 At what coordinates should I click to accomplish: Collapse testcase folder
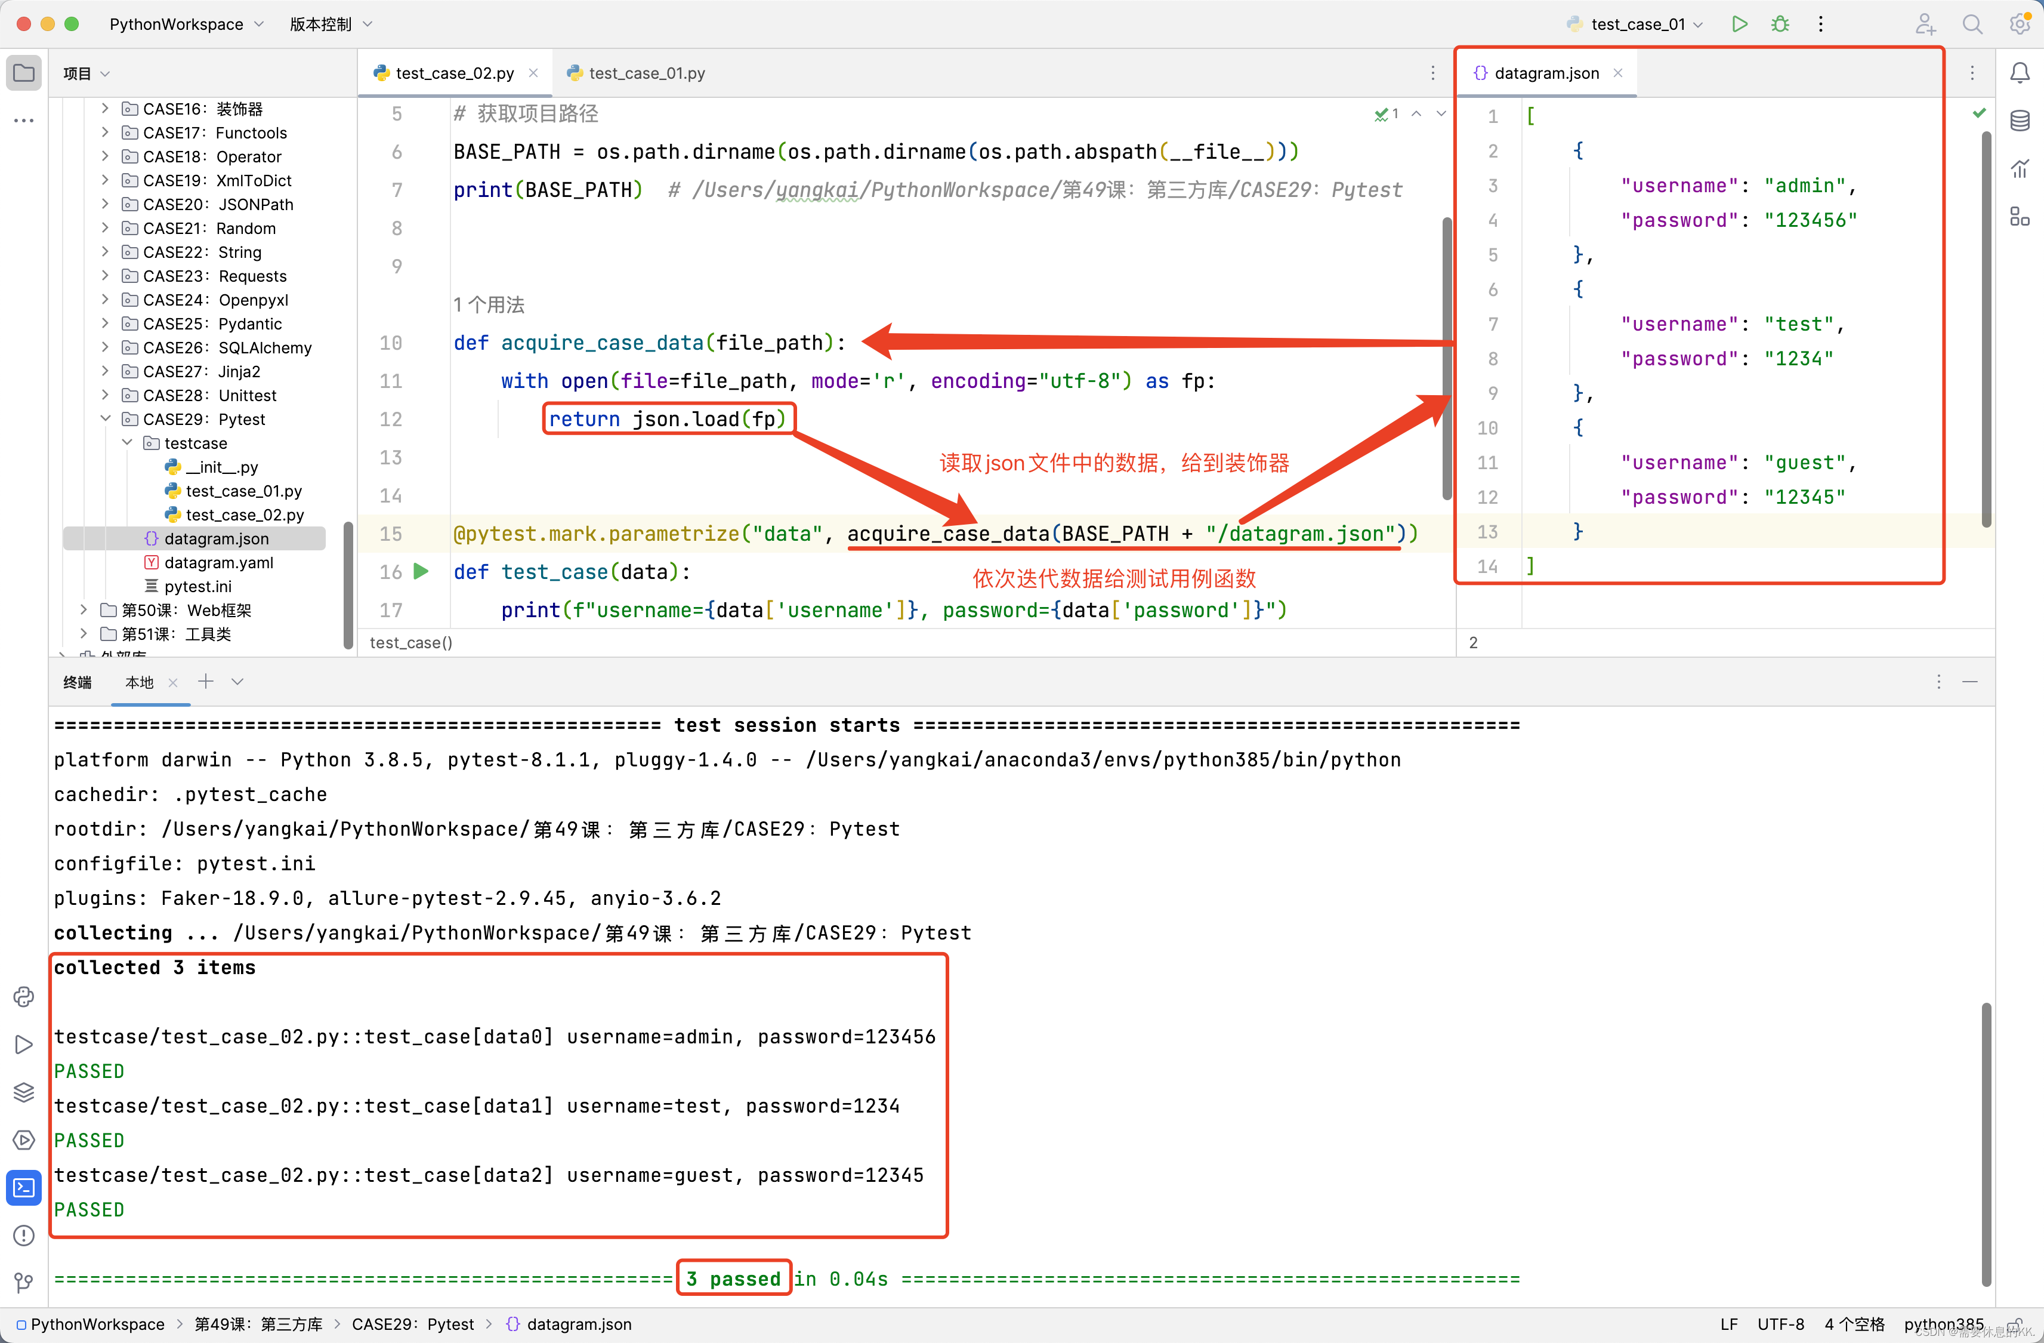point(126,442)
